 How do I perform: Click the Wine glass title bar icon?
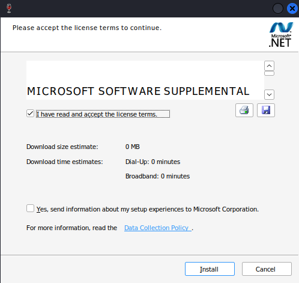point(9,8)
